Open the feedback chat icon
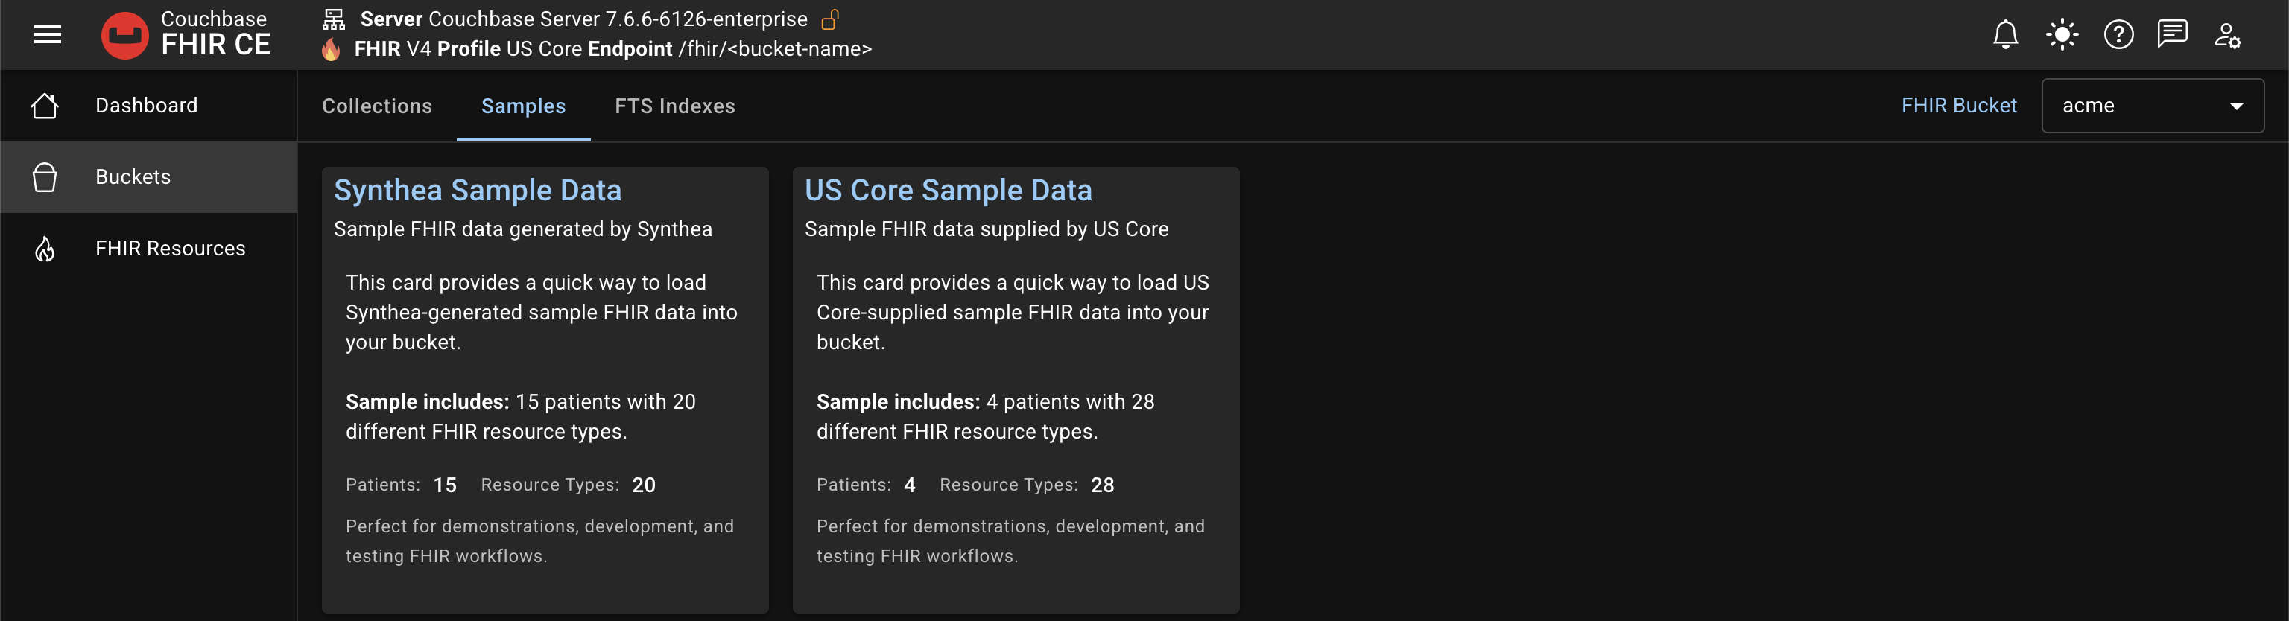2289x621 pixels. [x=2173, y=35]
